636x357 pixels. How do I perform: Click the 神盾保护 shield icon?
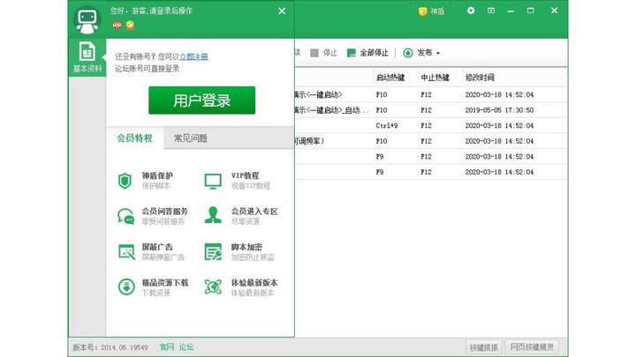(x=125, y=181)
